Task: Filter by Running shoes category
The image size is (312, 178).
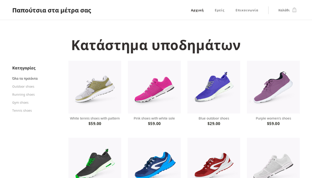Action: click(24, 94)
